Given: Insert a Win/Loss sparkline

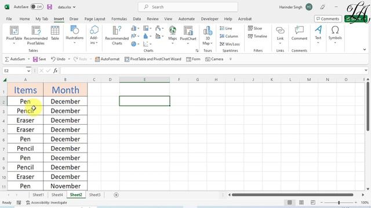Looking at the screenshot, I should coord(230,44).
